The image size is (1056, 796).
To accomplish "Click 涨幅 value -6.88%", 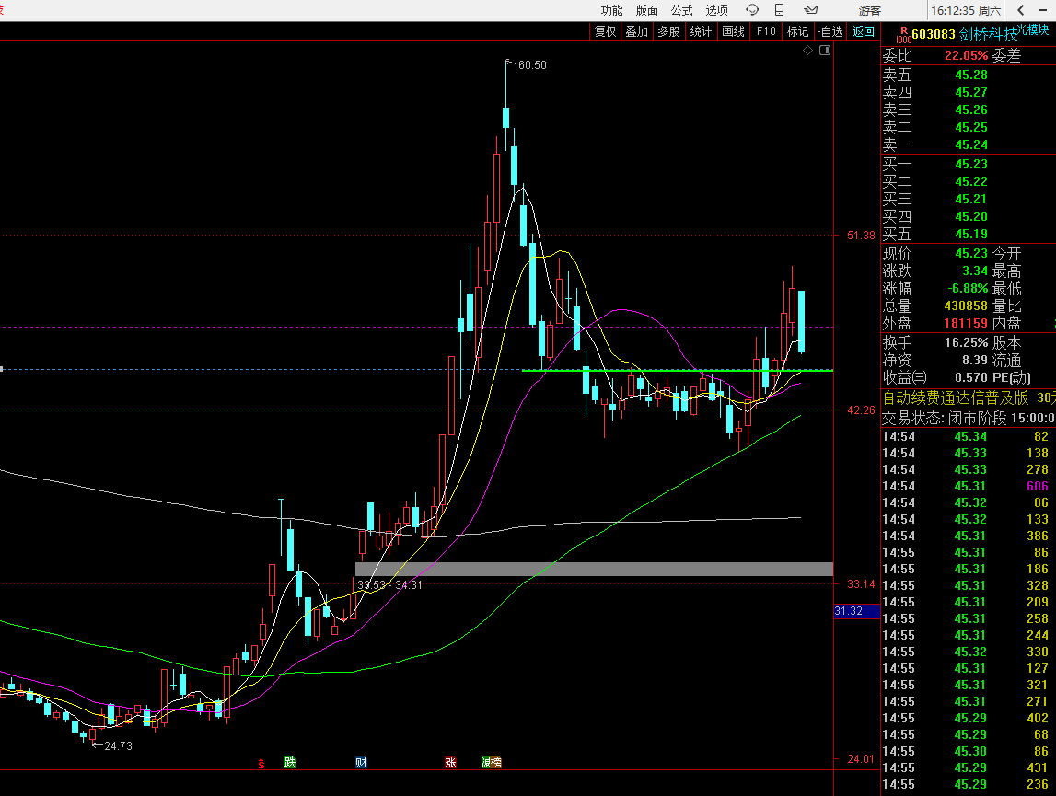I will click(x=968, y=288).
